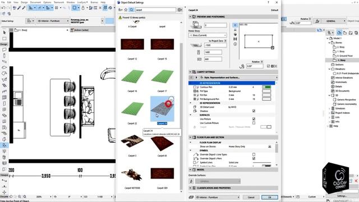Viewport: 359px width, 202px height.
Task: Collapse the Stories folder in Navigator
Action: pyautogui.click(x=329, y=43)
